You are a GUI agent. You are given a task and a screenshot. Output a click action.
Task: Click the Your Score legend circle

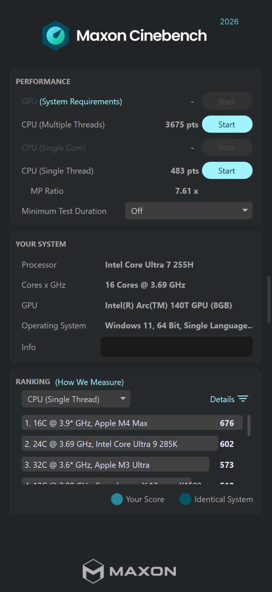117,499
